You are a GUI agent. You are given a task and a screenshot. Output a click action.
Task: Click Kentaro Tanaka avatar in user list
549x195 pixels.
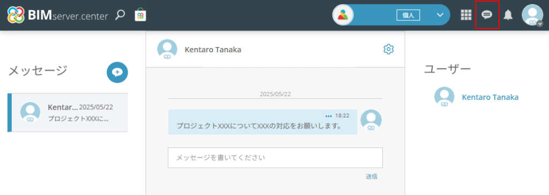pos(444,97)
